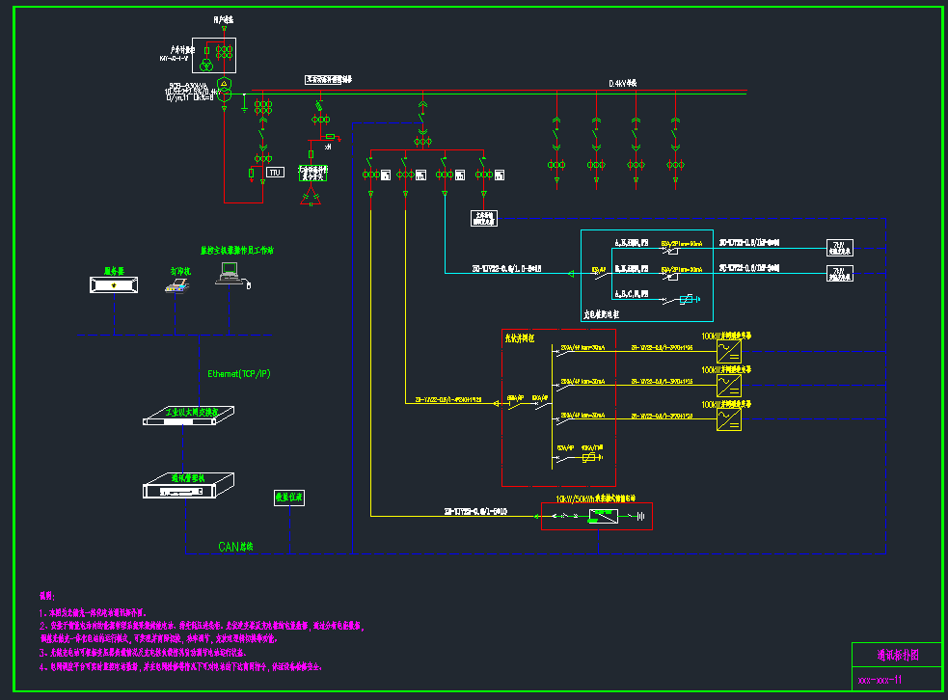
Task: Select the monitoring workstation computer icon
Action: [x=230, y=276]
